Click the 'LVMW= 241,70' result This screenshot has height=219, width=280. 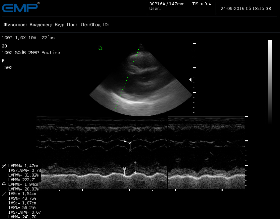[22, 217]
